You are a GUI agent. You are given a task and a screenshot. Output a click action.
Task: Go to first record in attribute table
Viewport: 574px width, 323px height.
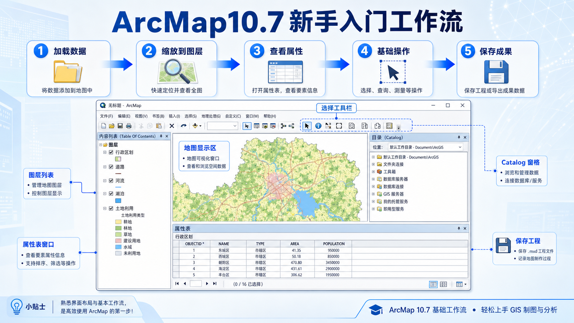177,284
